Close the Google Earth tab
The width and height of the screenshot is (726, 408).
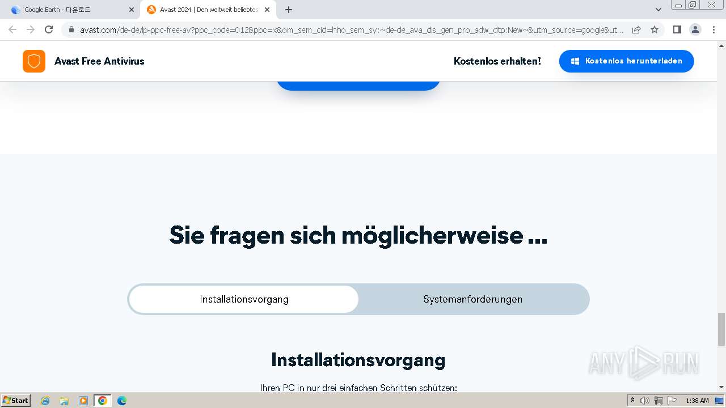coord(132,10)
